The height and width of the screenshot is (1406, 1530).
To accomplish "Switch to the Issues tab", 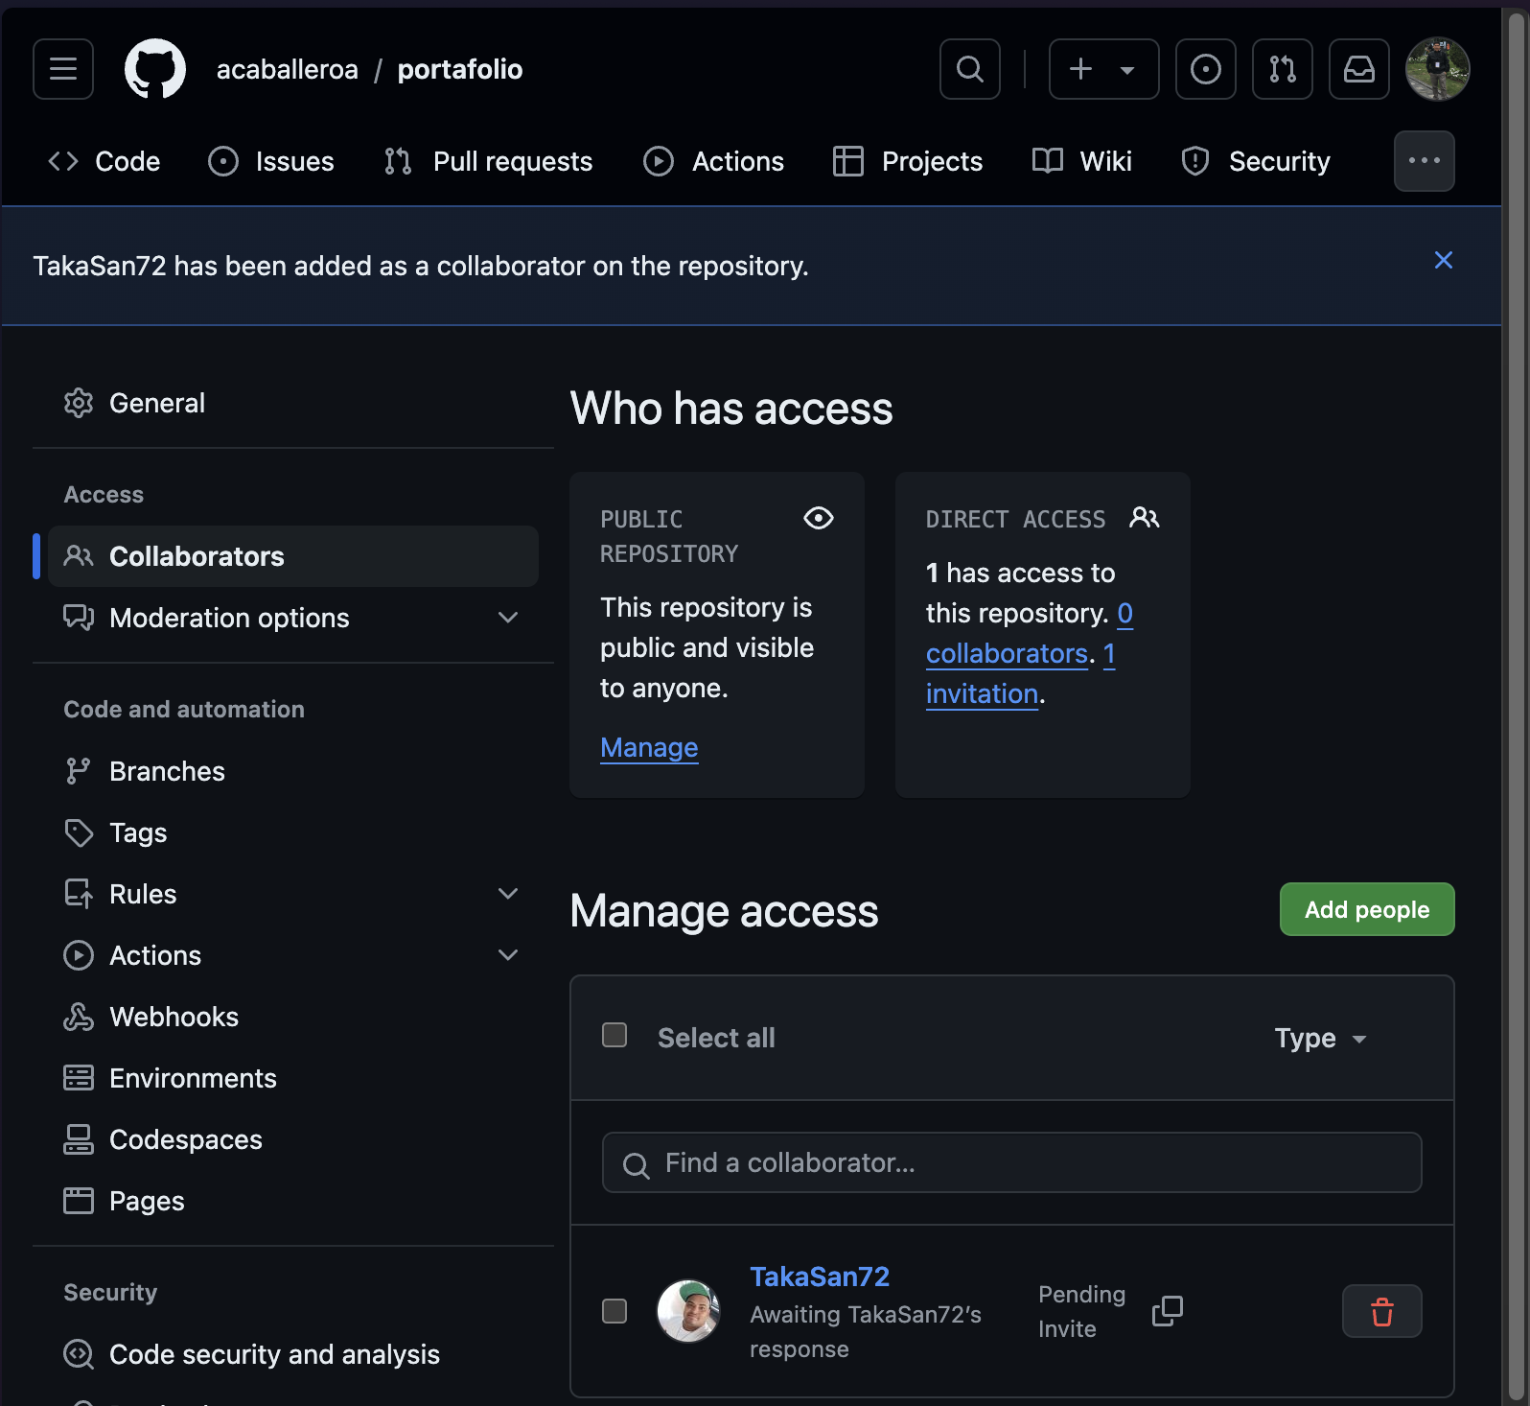I will pyautogui.click(x=271, y=161).
